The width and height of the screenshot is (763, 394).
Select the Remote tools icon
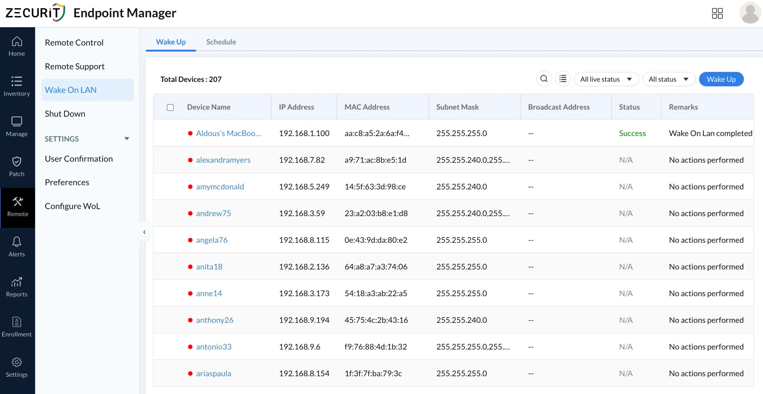pyautogui.click(x=18, y=202)
